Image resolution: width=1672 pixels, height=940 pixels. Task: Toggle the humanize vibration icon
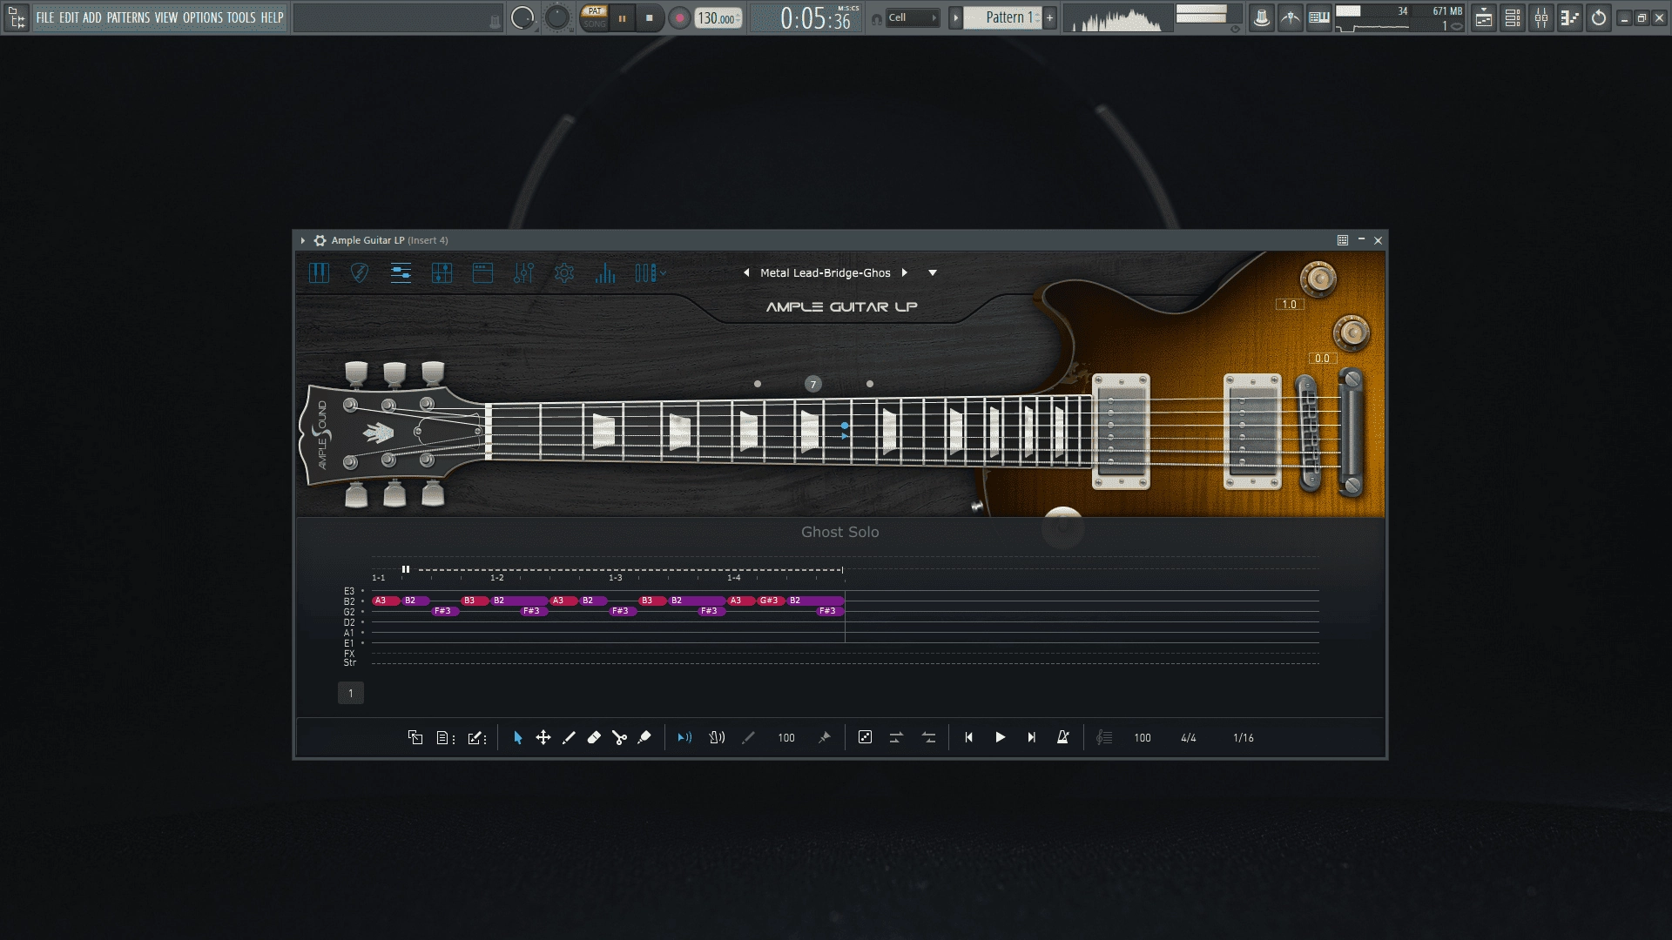[717, 738]
